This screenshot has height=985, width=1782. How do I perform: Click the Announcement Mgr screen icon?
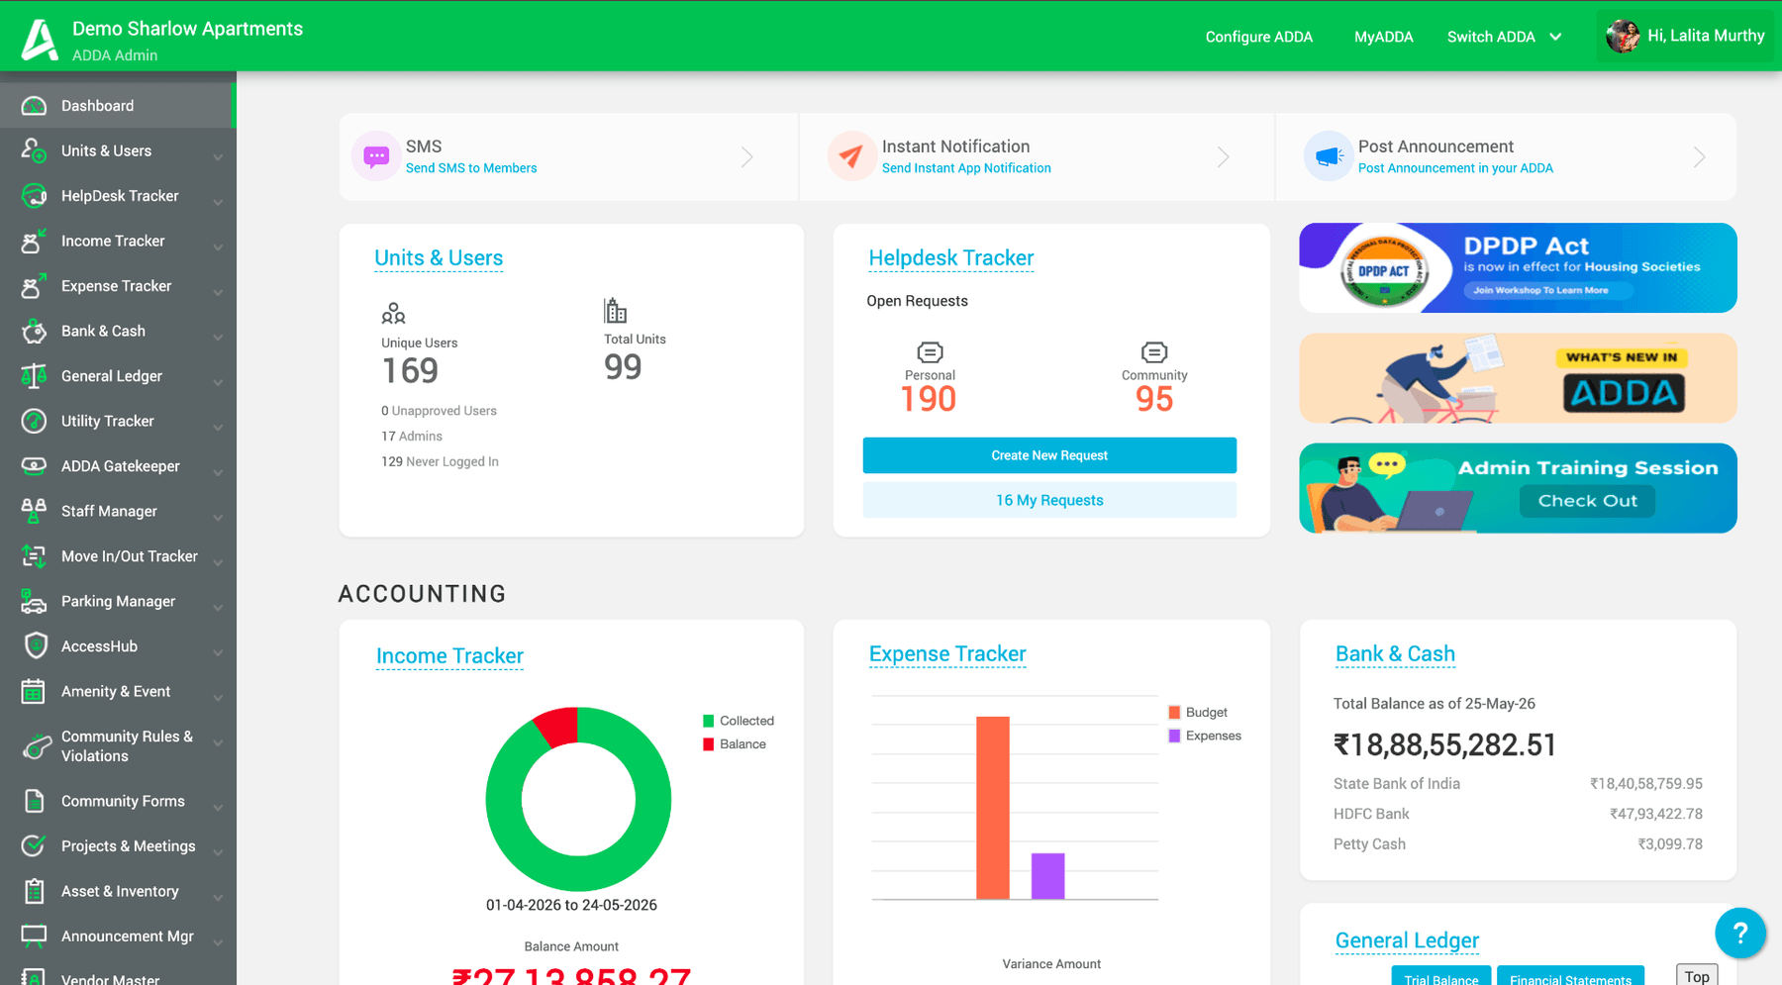tap(34, 936)
